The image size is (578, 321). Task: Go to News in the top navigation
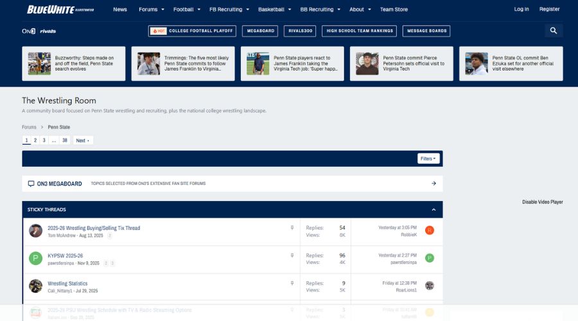coord(120,10)
